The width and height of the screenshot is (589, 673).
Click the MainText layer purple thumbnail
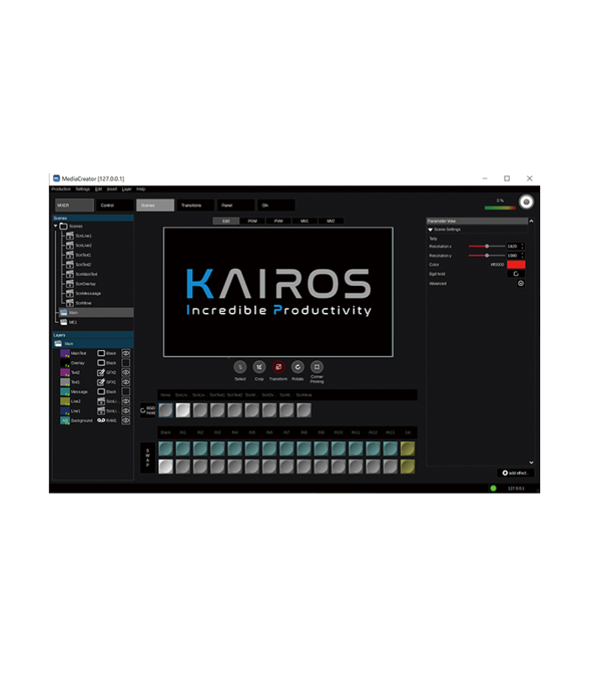[x=65, y=353]
